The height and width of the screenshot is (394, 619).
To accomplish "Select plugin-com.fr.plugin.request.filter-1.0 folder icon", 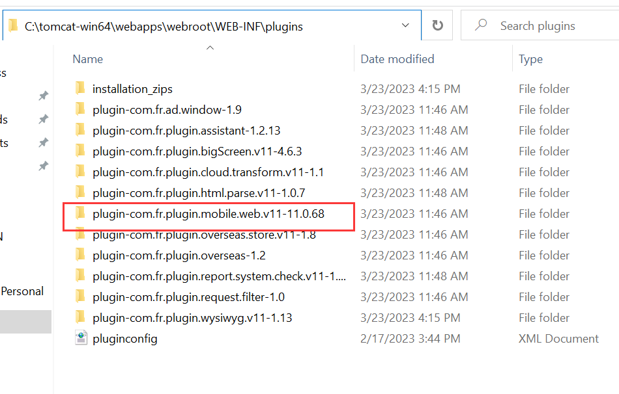I will (80, 296).
